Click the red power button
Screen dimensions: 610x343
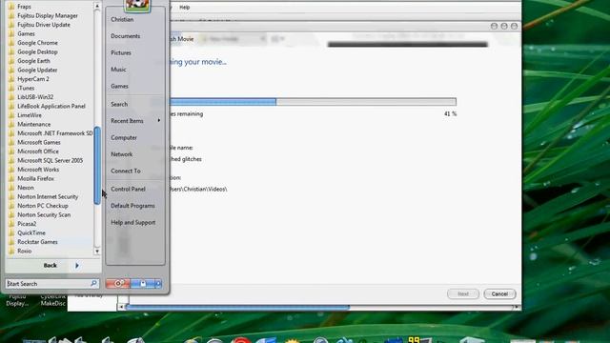[x=117, y=284]
